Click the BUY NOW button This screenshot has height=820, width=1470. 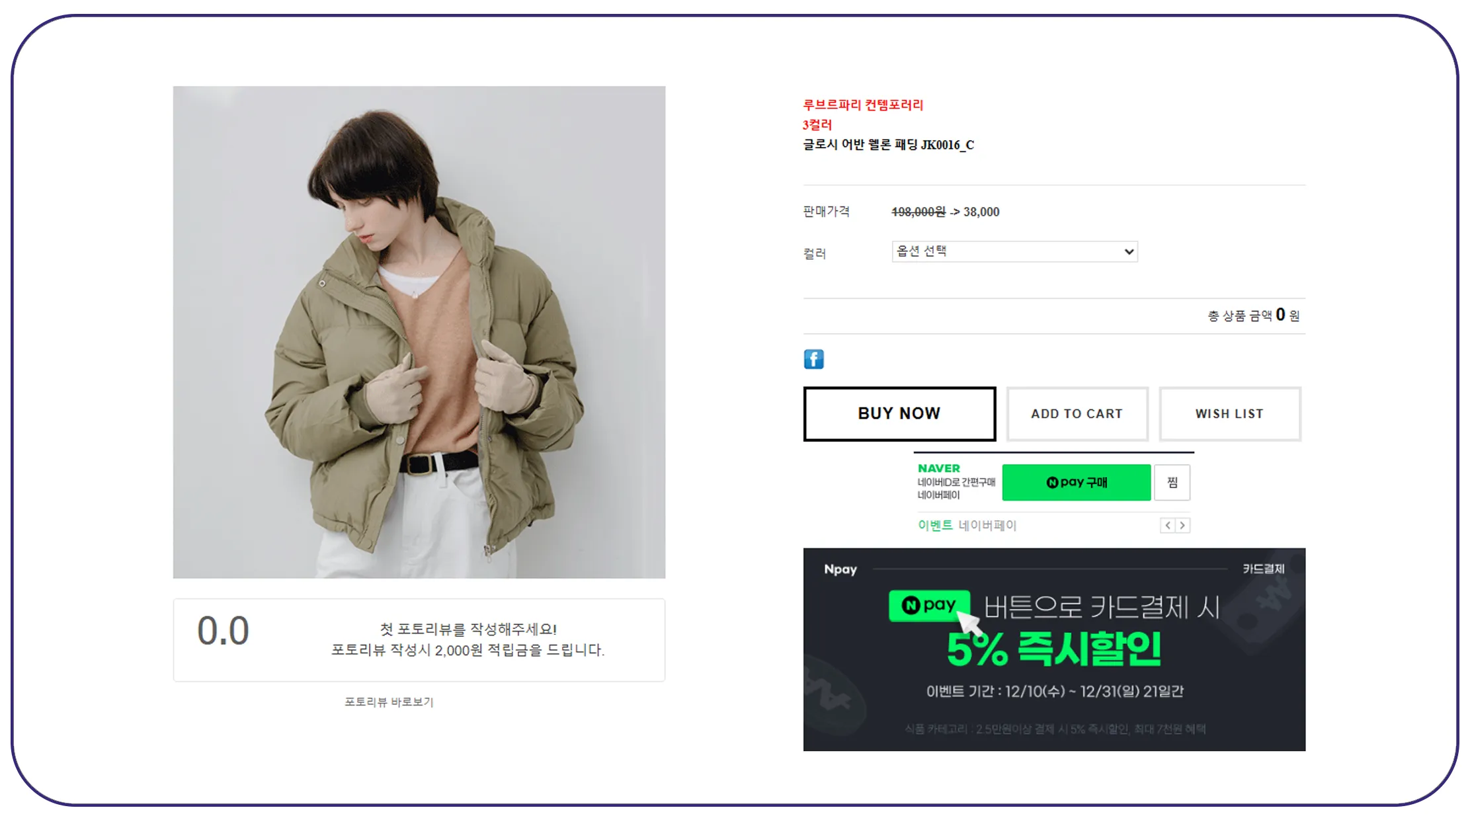click(899, 413)
